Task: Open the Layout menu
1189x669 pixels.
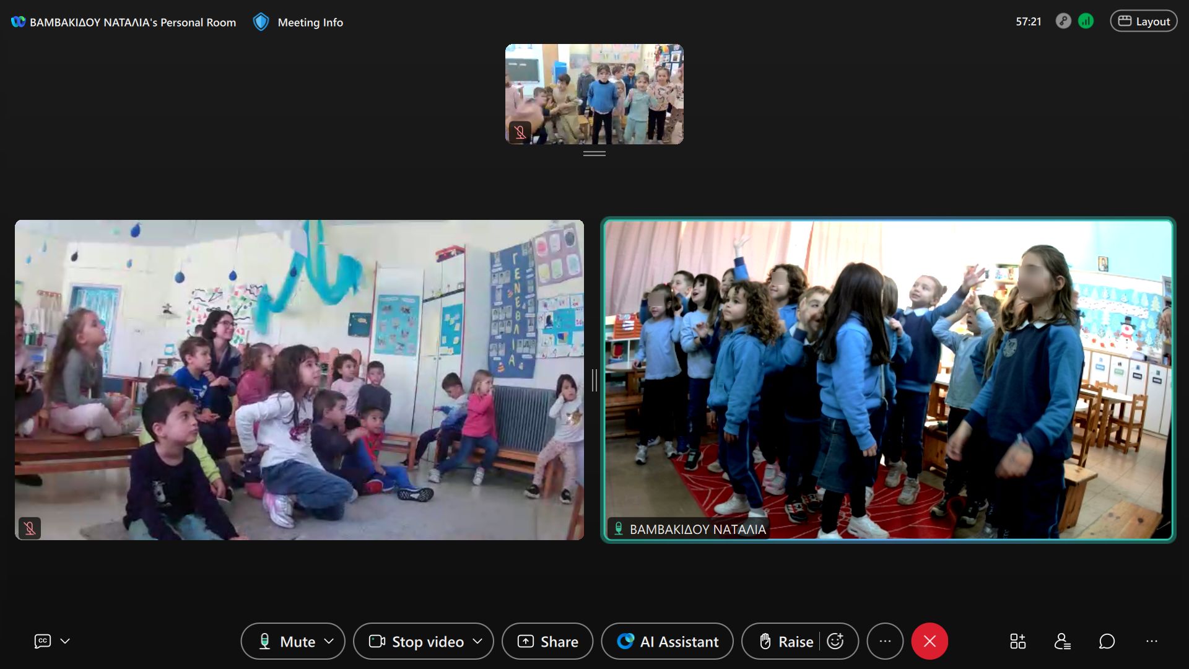Action: (x=1144, y=21)
